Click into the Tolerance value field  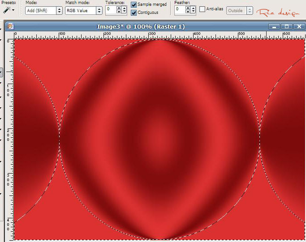pyautogui.click(x=111, y=10)
